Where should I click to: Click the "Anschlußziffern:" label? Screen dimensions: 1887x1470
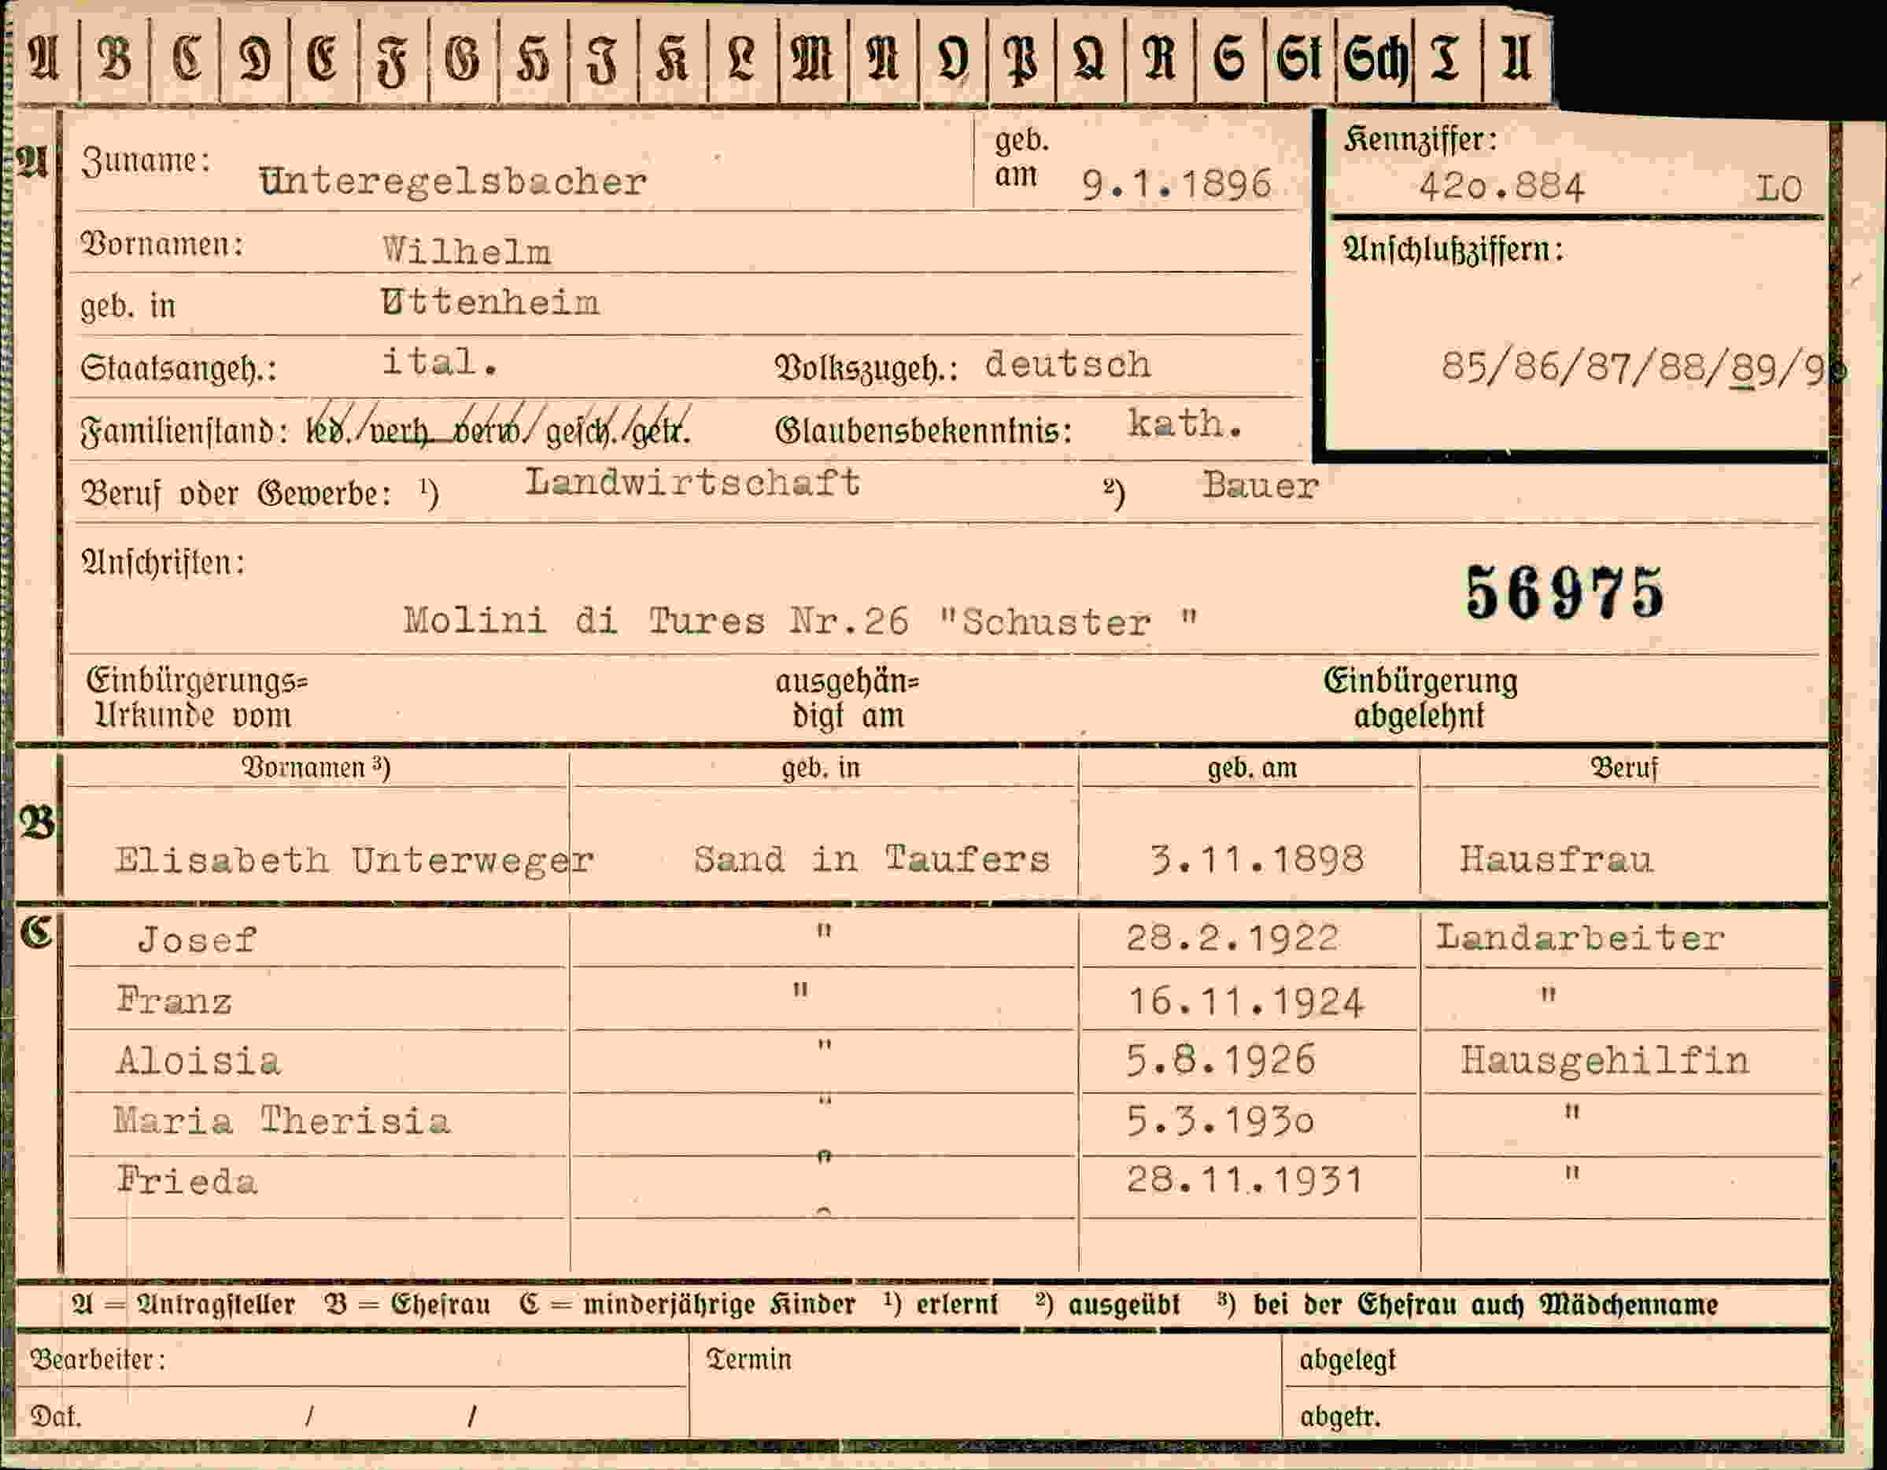click(1453, 250)
